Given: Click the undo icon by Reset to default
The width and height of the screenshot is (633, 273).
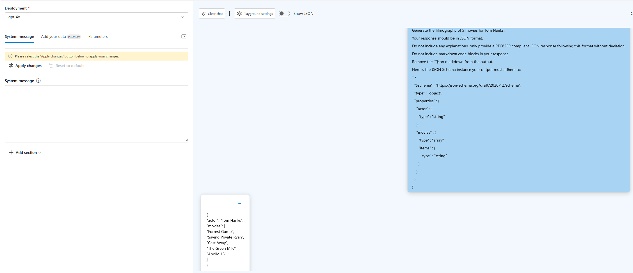Looking at the screenshot, I should [x=51, y=66].
